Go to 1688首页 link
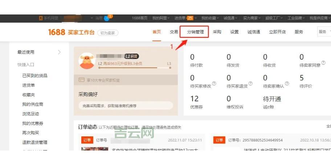331x165 pixels. (x=139, y=18)
